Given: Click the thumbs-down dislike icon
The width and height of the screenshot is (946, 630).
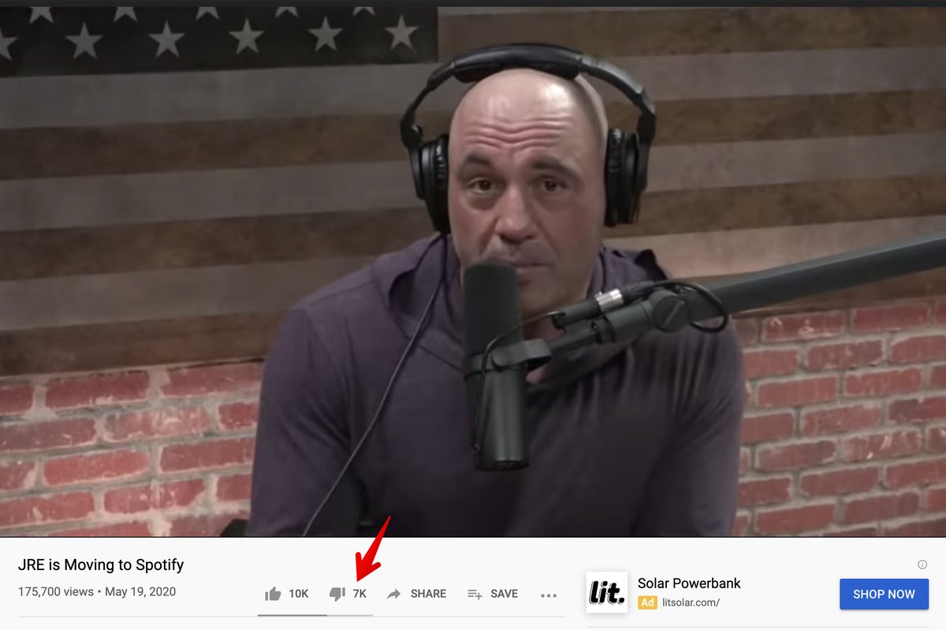Looking at the screenshot, I should 337,594.
